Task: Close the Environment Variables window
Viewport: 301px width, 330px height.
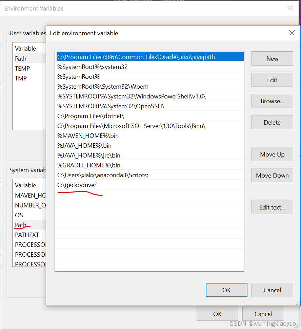Action: (x=290, y=8)
